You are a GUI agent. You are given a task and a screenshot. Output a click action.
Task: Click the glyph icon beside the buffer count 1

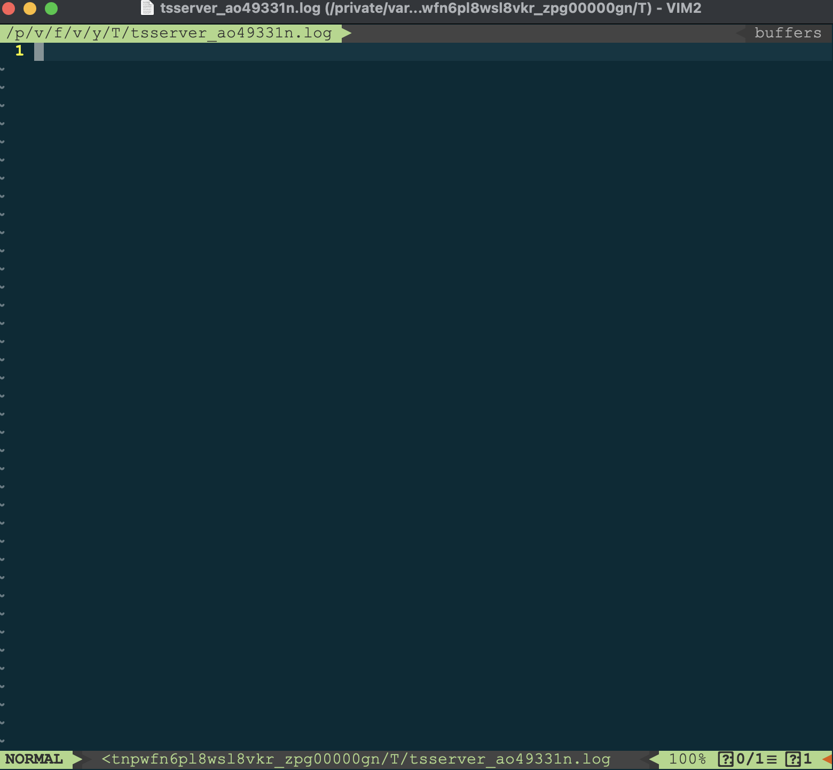coord(793,758)
